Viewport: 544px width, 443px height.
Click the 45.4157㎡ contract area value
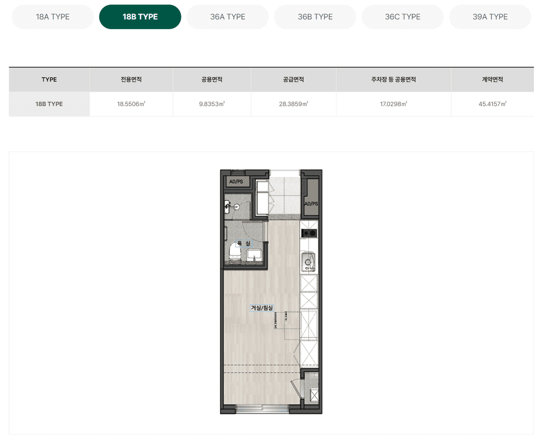click(492, 104)
